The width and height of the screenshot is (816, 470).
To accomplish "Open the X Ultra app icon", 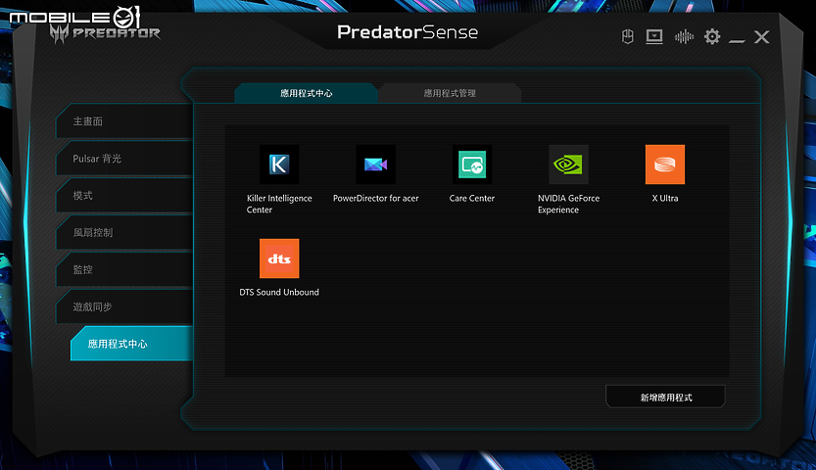I will [665, 164].
